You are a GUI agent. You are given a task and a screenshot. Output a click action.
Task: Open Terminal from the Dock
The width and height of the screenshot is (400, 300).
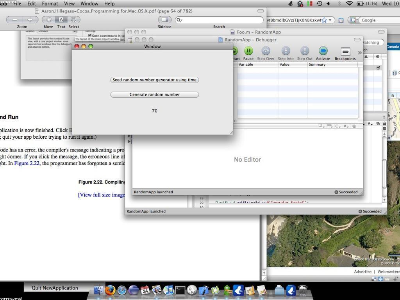[x=180, y=290]
